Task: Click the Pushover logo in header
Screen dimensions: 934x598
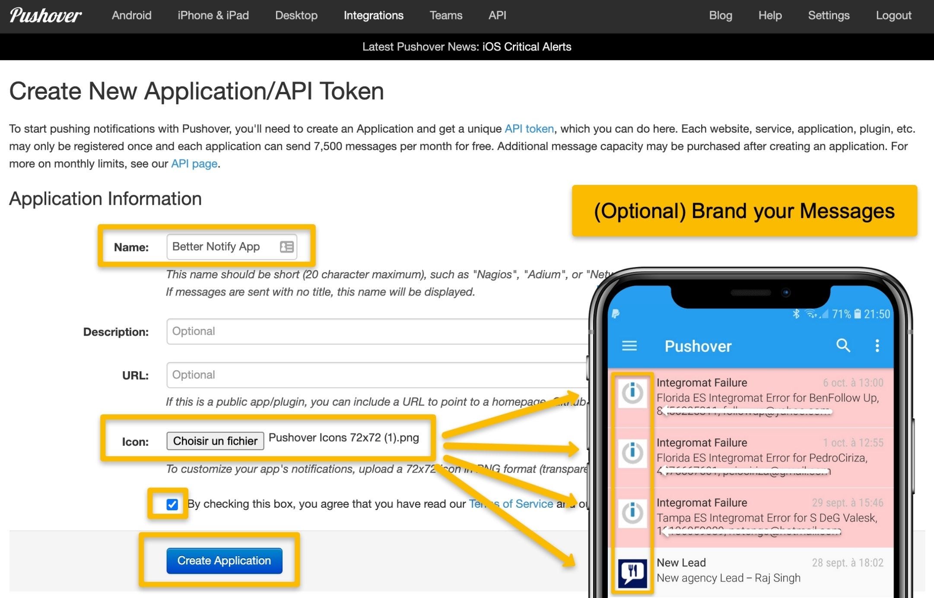Action: pyautogui.click(x=45, y=16)
